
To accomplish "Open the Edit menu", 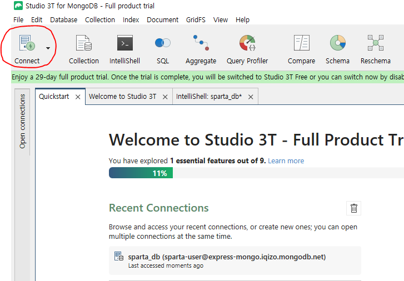I will click(x=37, y=20).
